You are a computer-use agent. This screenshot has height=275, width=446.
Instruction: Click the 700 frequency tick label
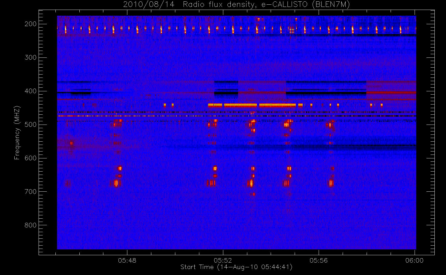(31, 192)
